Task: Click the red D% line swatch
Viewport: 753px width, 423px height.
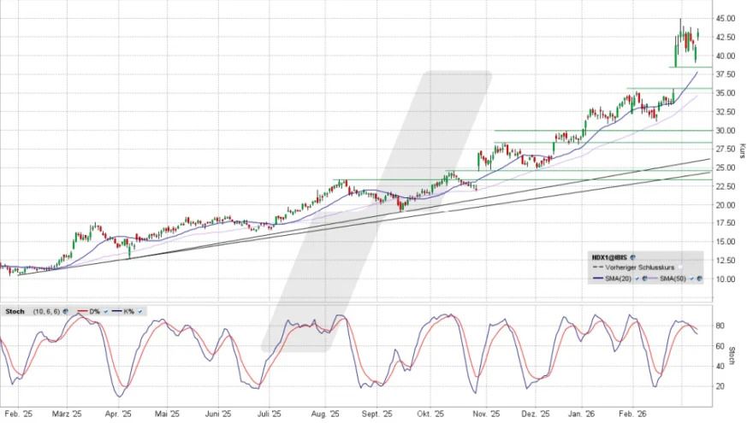Action: [x=82, y=311]
